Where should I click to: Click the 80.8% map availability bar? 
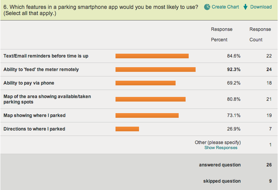point(151,99)
